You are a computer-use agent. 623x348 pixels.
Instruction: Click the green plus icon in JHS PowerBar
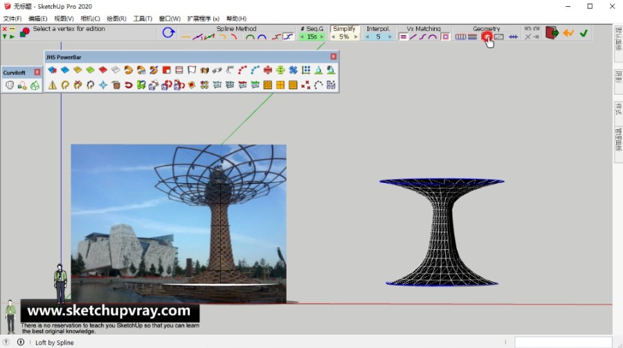click(x=280, y=70)
